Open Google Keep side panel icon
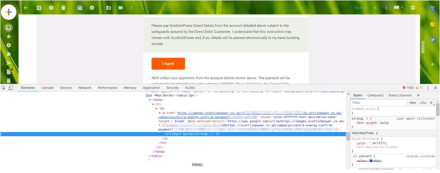Screen dimensions: 440x173 click(x=432, y=24)
